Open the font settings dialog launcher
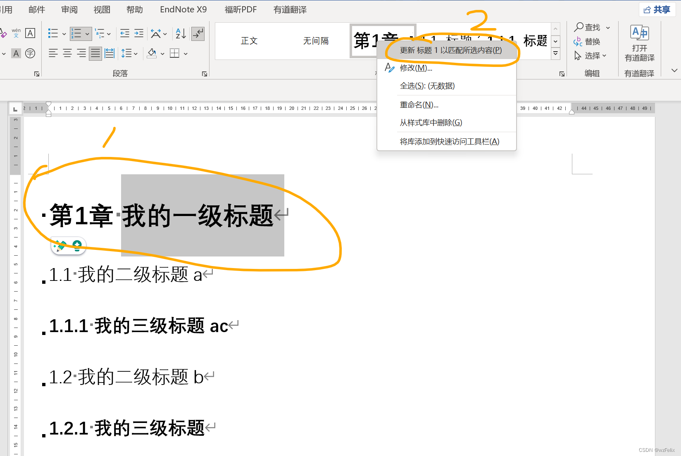 (37, 74)
